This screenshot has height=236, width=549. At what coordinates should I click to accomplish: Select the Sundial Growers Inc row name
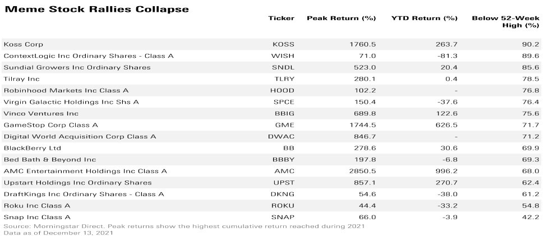pyautogui.click(x=77, y=67)
